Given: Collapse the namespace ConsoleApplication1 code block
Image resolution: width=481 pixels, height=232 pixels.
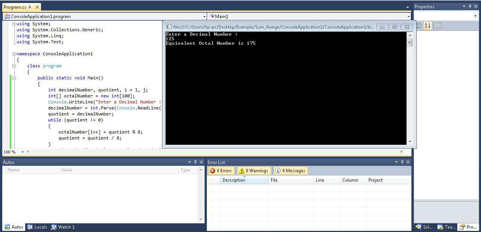Looking at the screenshot, I should pos(14,54).
